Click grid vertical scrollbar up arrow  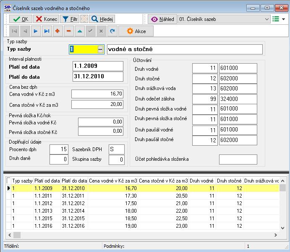pyautogui.click(x=282, y=181)
